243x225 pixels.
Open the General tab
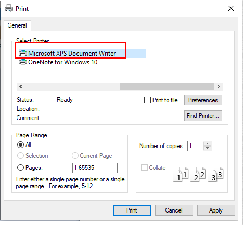(x=17, y=25)
